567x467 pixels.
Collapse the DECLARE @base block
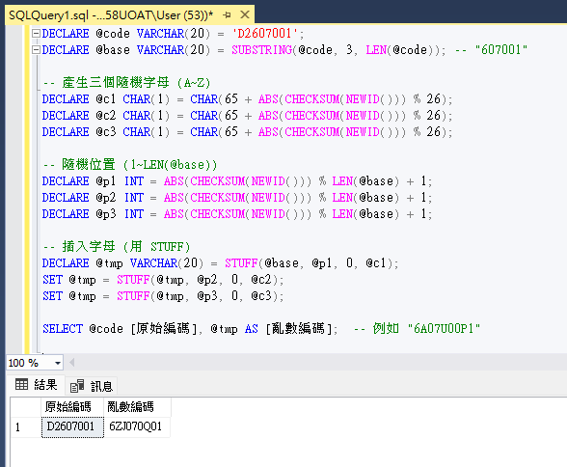(x=36, y=49)
